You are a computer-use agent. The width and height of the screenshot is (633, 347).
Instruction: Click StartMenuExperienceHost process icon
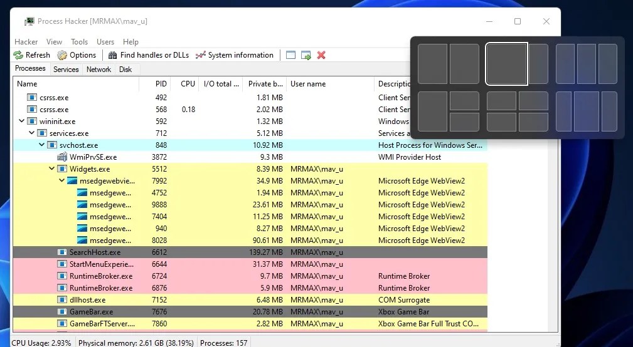coord(61,264)
